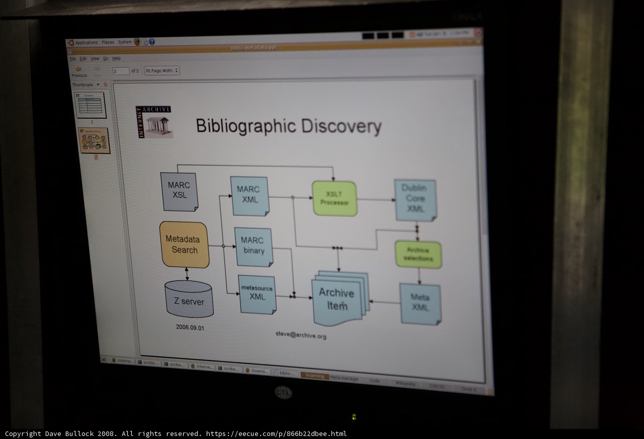Click the 2006.09.01 date text

190,327
